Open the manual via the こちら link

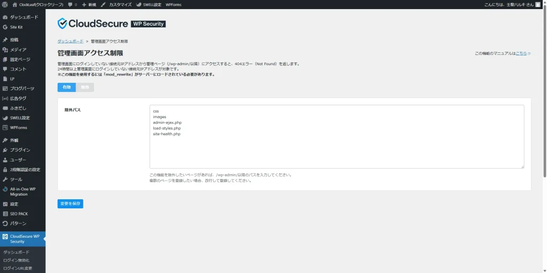click(521, 53)
